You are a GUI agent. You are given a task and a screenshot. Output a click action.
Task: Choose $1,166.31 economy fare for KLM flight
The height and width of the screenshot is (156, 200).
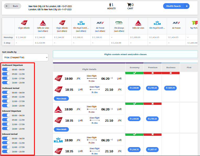click(134, 149)
